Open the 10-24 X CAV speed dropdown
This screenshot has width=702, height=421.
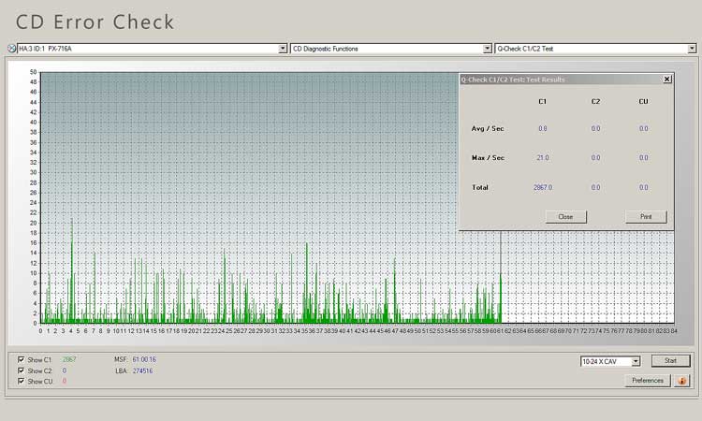[x=635, y=361]
